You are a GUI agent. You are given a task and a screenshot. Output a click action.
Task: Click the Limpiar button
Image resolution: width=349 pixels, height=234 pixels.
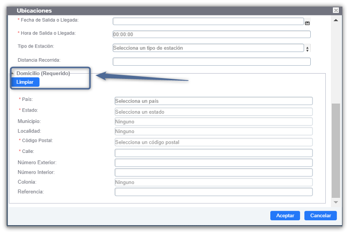pyautogui.click(x=25, y=82)
